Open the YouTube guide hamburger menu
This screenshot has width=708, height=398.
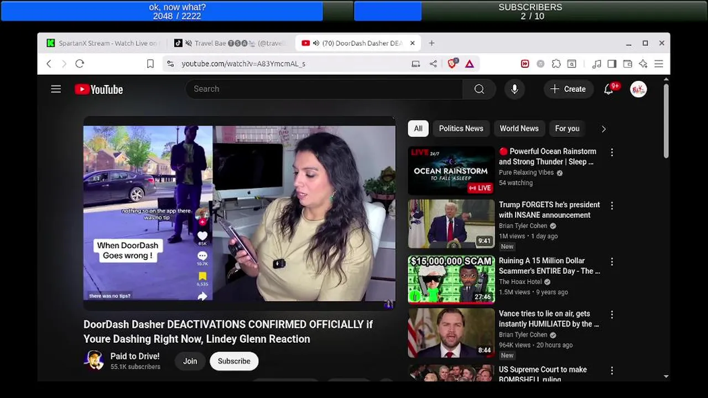[x=56, y=89]
